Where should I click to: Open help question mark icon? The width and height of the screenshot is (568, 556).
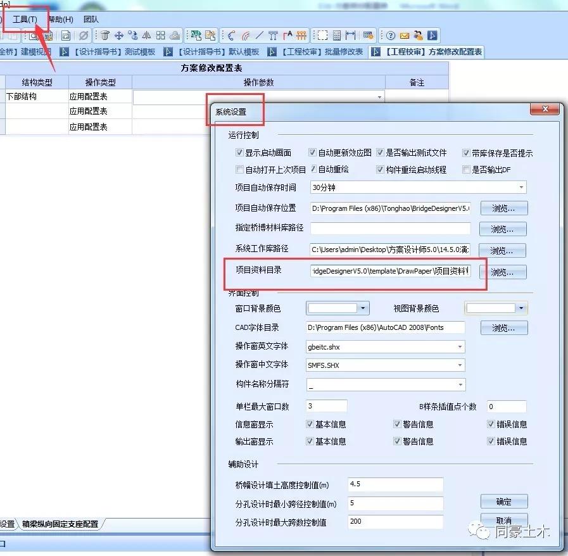click(x=391, y=35)
